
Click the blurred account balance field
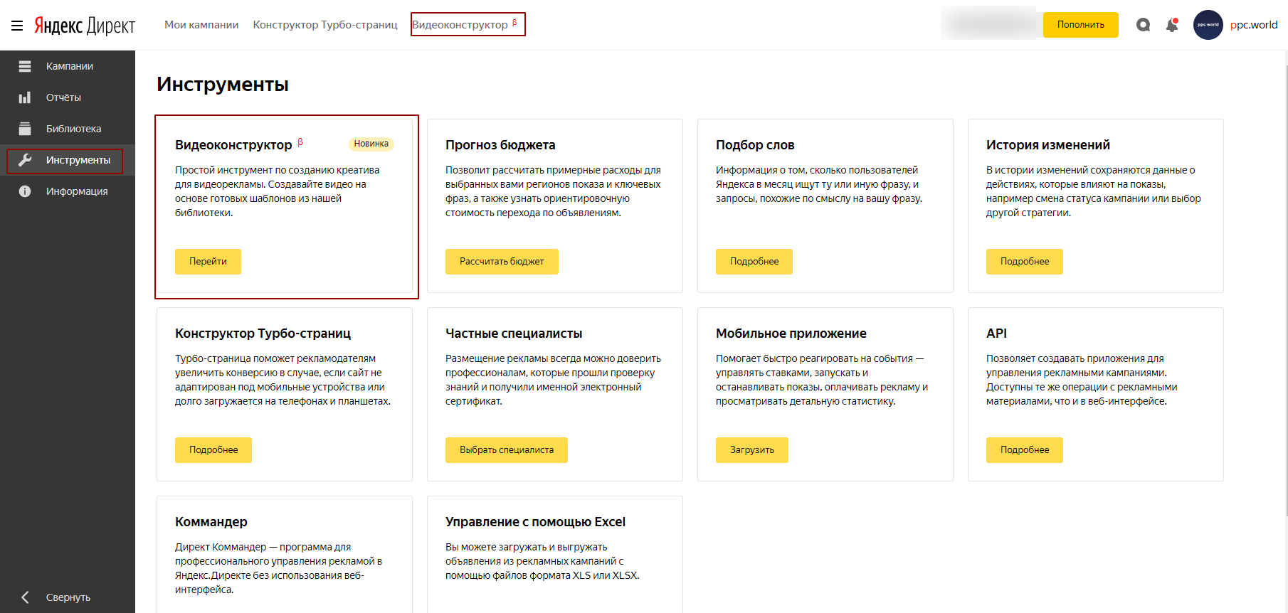pos(991,25)
